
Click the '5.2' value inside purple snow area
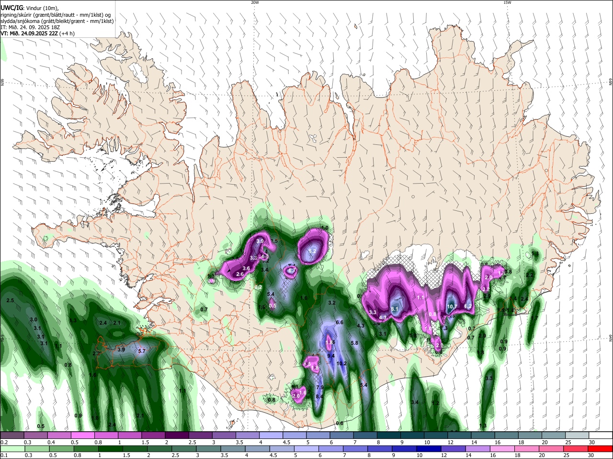click(x=312, y=251)
